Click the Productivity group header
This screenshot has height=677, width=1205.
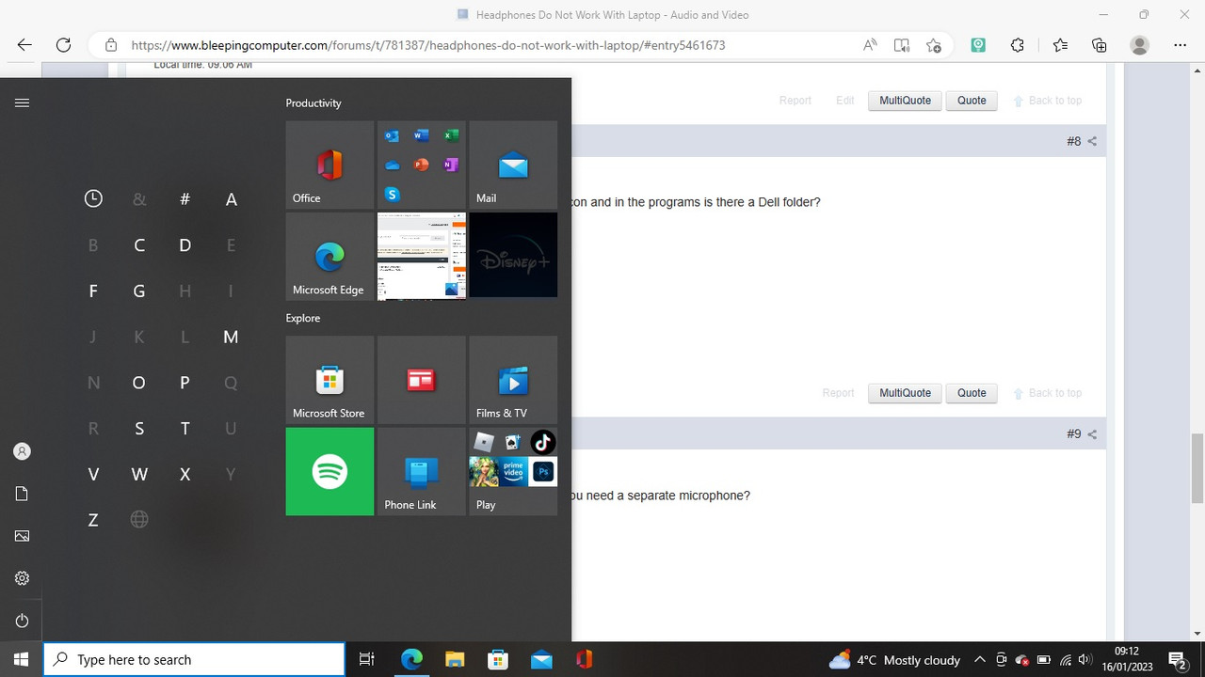pos(313,103)
